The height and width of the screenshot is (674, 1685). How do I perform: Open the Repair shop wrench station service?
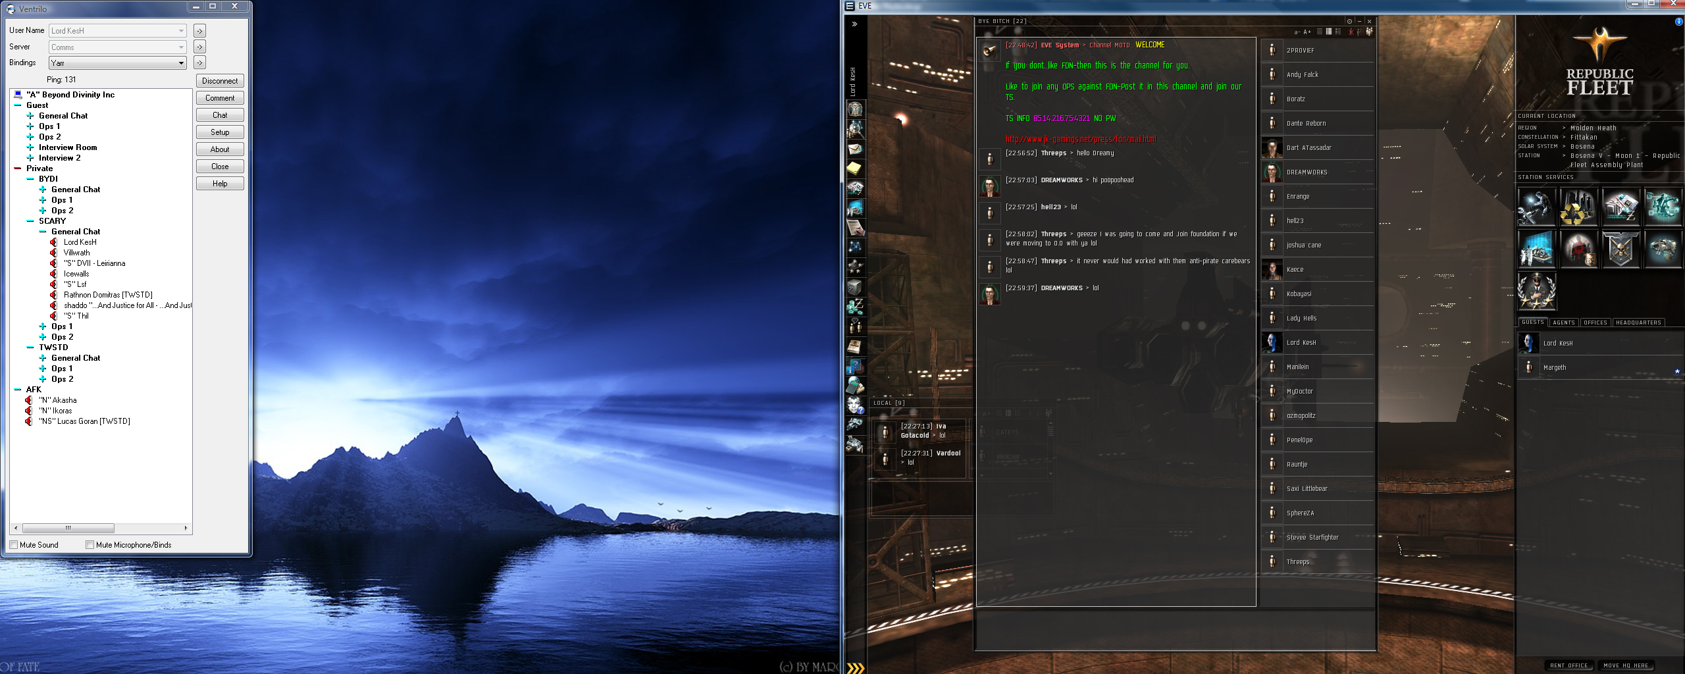click(x=1536, y=207)
